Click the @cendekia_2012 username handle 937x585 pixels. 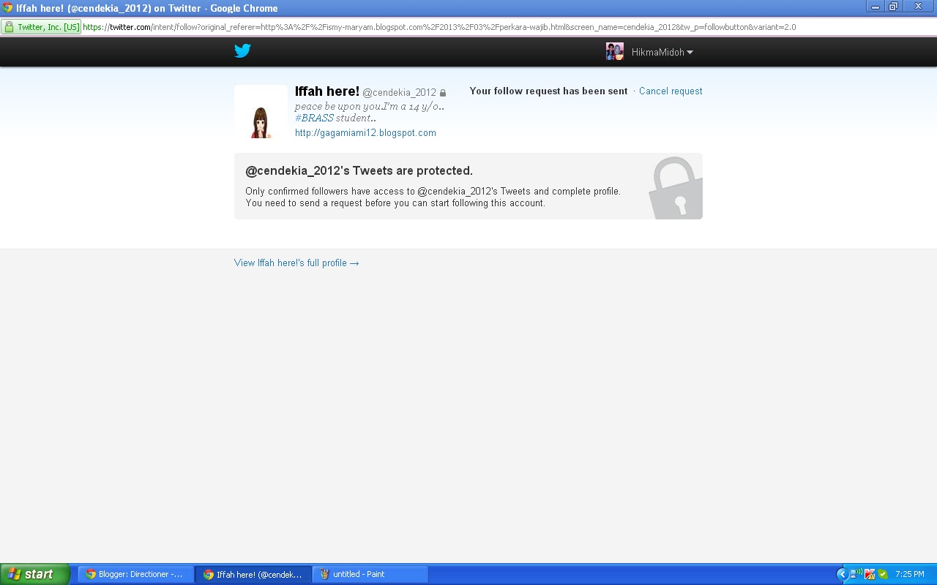click(x=399, y=93)
